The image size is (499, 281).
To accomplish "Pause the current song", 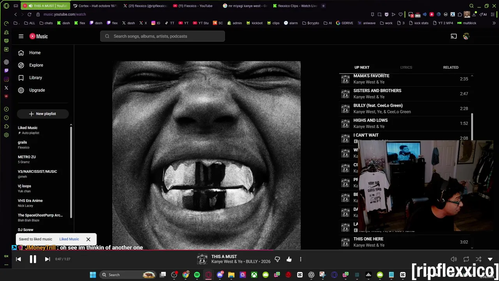I will [33, 259].
